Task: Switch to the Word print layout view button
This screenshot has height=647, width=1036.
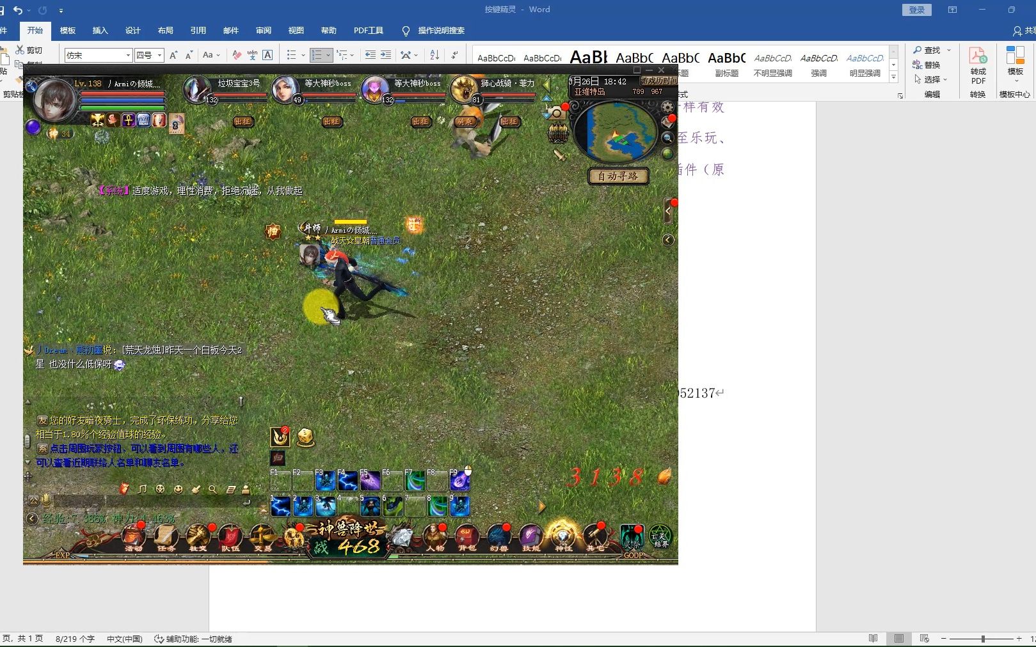Action: coord(899,639)
